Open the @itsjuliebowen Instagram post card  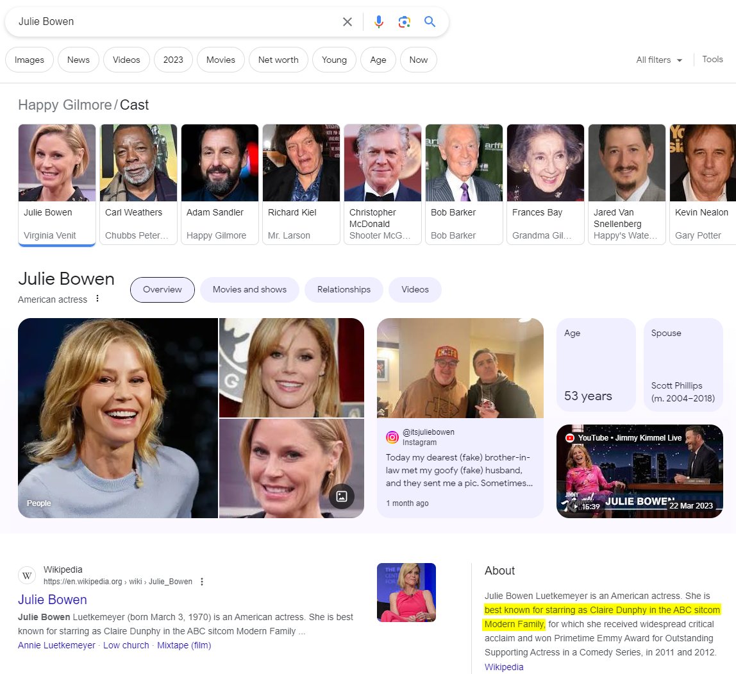point(460,417)
